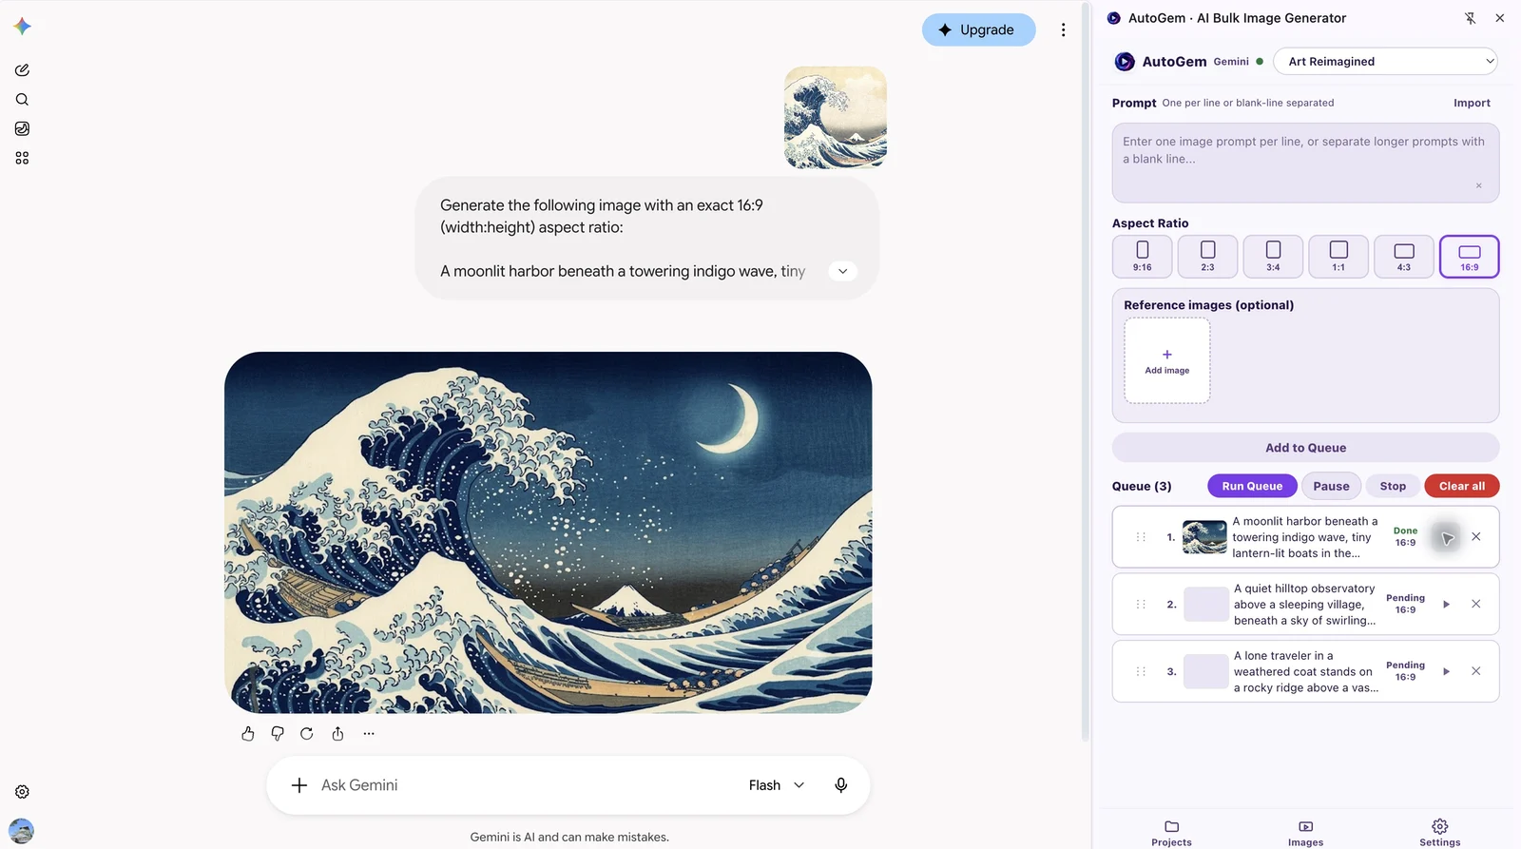Click the Upgrade button
This screenshot has height=849, width=1521.
(978, 30)
